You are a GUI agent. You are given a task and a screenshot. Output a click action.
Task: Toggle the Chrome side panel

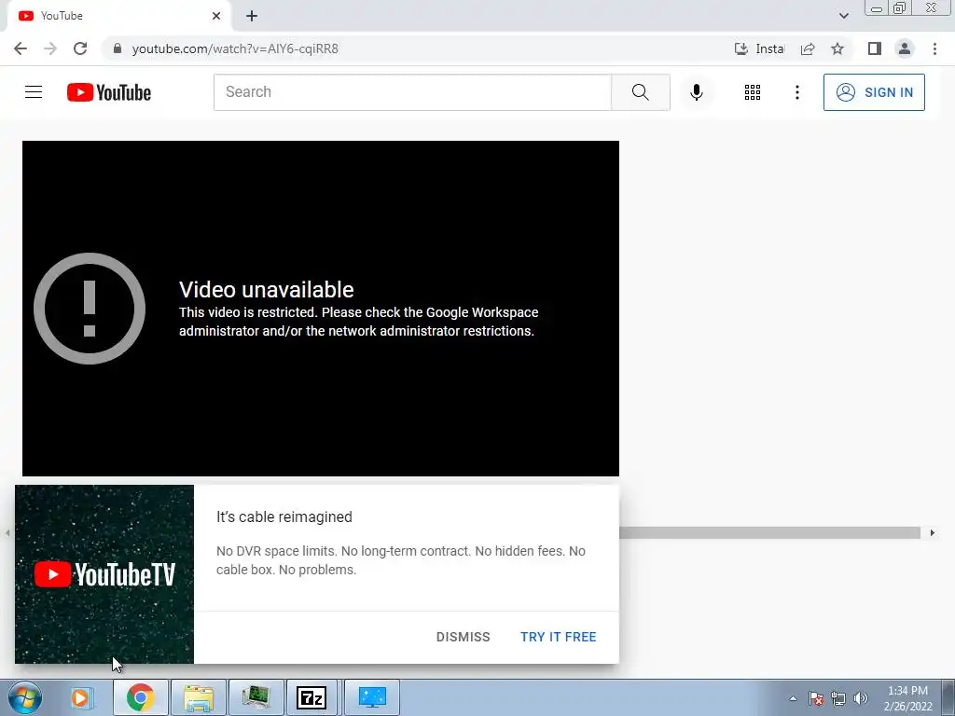click(875, 48)
